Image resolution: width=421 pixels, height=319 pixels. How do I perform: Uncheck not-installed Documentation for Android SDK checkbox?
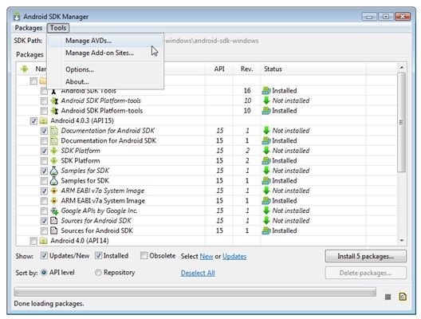tap(44, 131)
